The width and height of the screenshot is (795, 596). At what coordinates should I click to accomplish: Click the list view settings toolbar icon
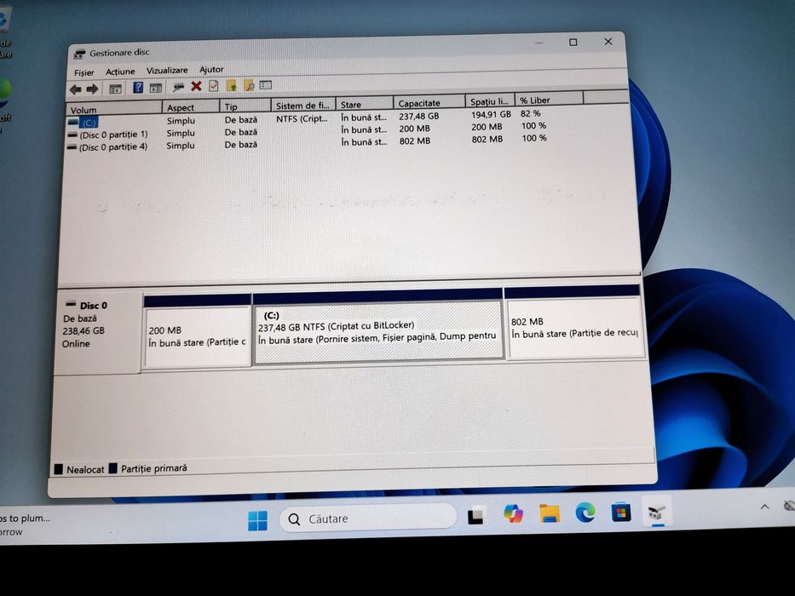[266, 84]
